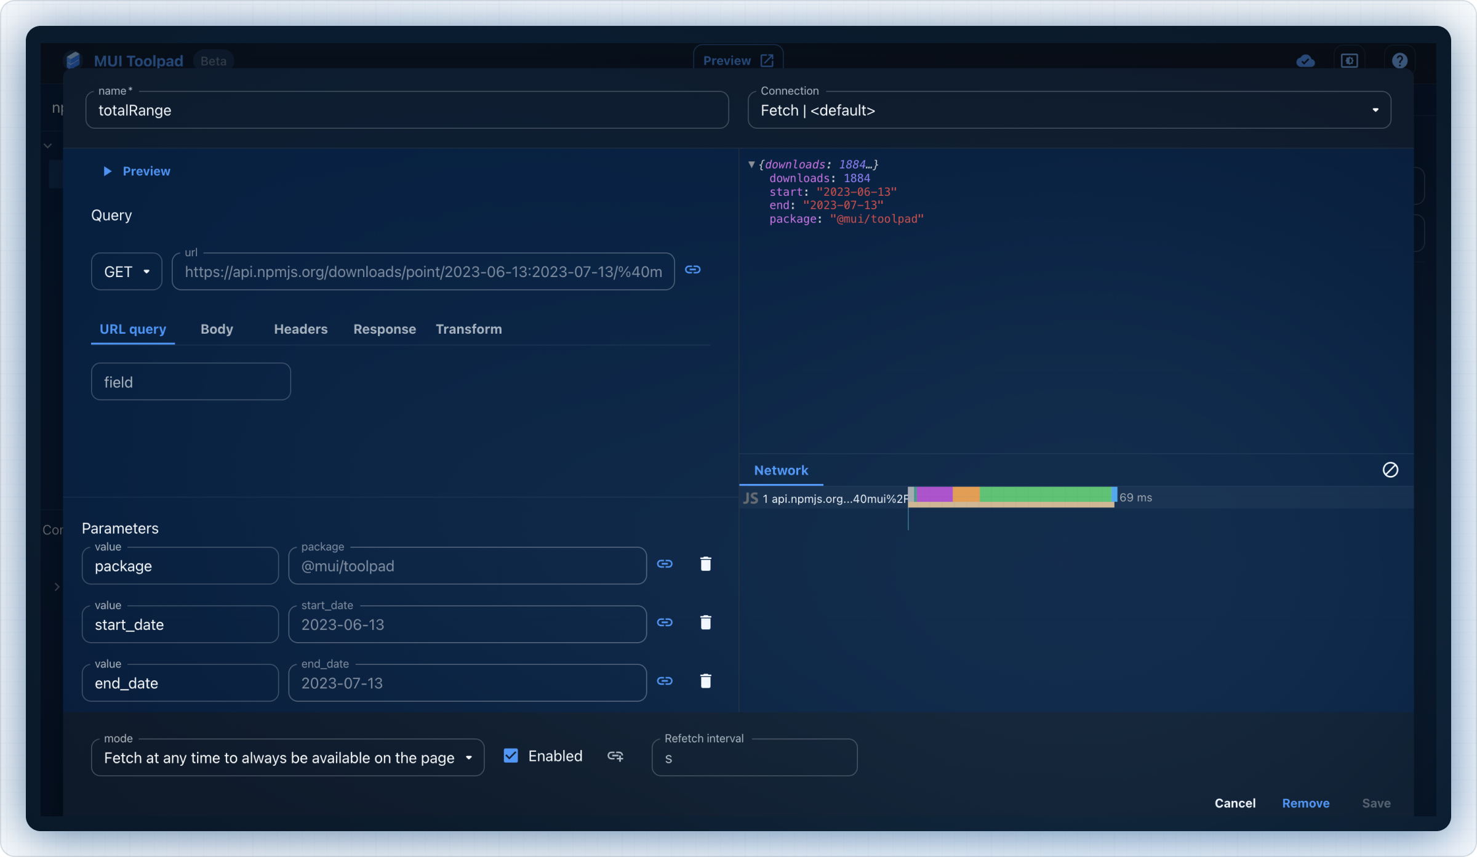Click the link icon next to end_date parameter
Viewport: 1477px width, 857px height.
point(665,682)
